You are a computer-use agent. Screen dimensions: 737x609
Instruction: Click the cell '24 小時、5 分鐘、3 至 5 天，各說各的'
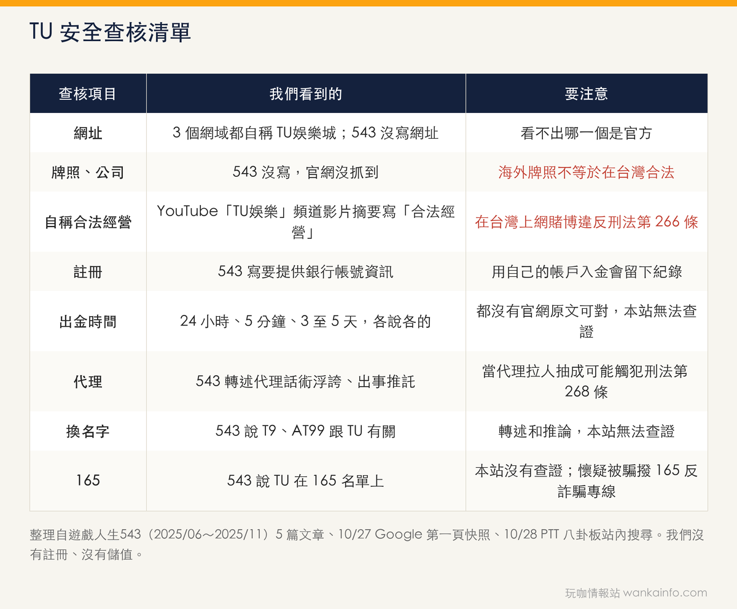[306, 321]
